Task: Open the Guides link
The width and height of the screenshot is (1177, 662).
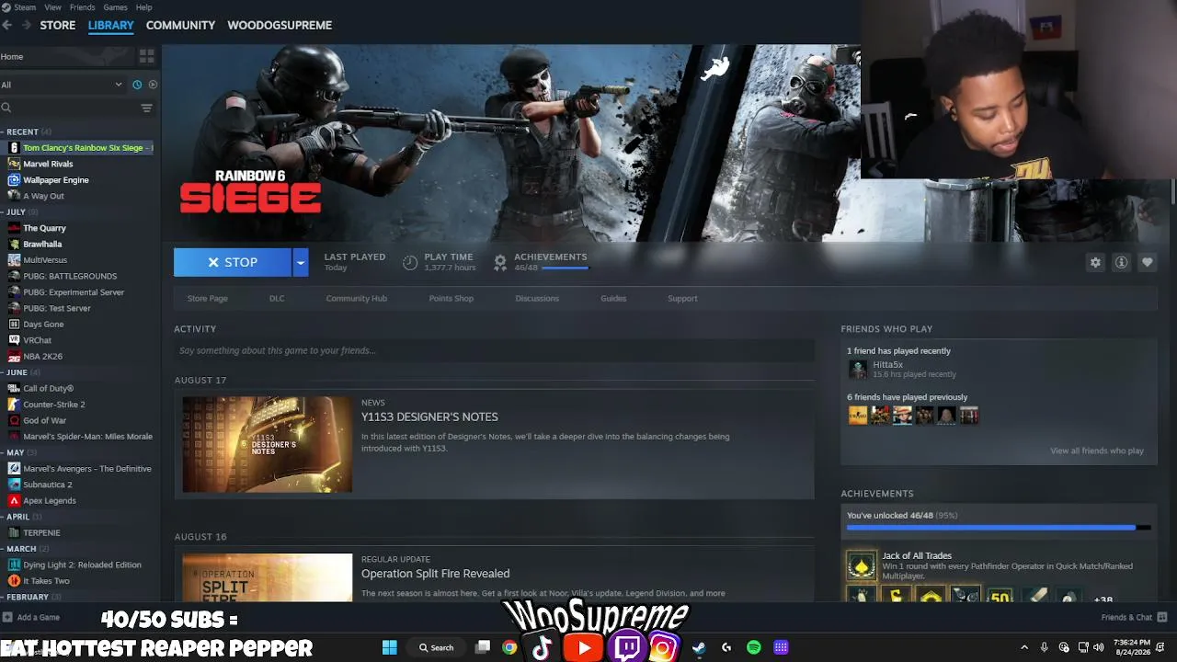Action: tap(613, 298)
